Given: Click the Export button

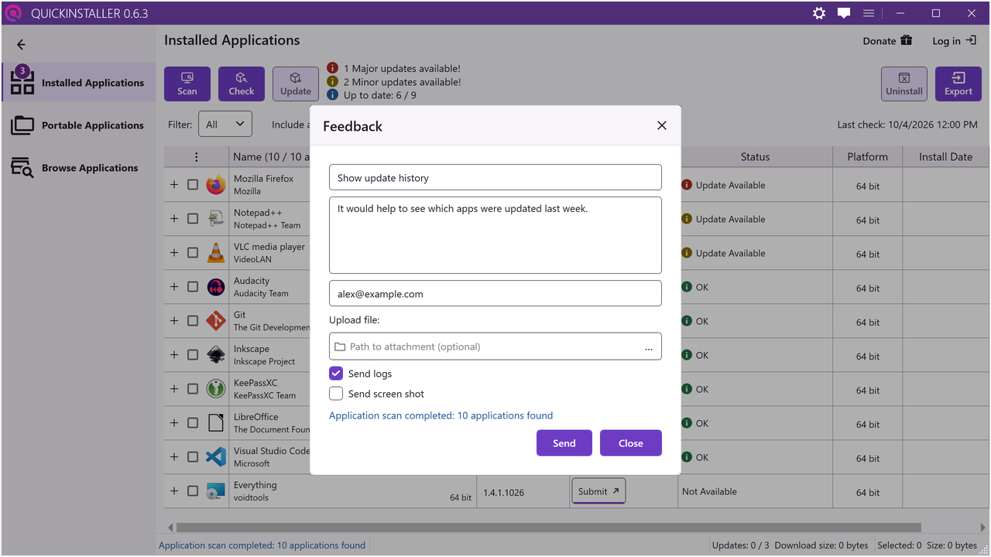Looking at the screenshot, I should (x=958, y=84).
